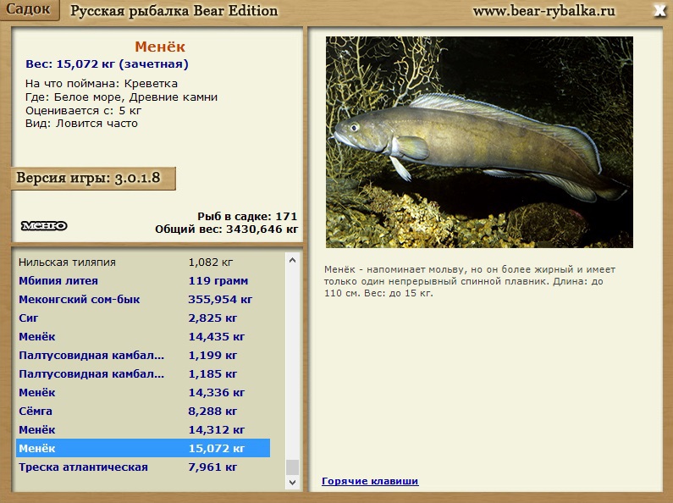Viewport: 673px width, 503px height.
Task: Click the Вес: 15,072 кг (зачетная) text
Action: (x=107, y=64)
